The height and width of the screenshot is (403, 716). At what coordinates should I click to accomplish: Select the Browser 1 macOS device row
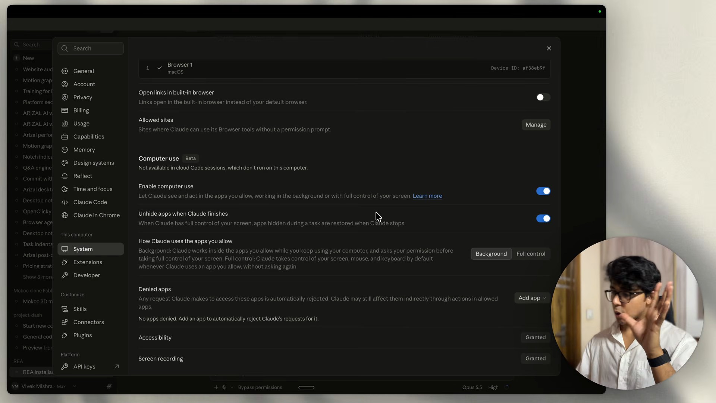click(344, 68)
